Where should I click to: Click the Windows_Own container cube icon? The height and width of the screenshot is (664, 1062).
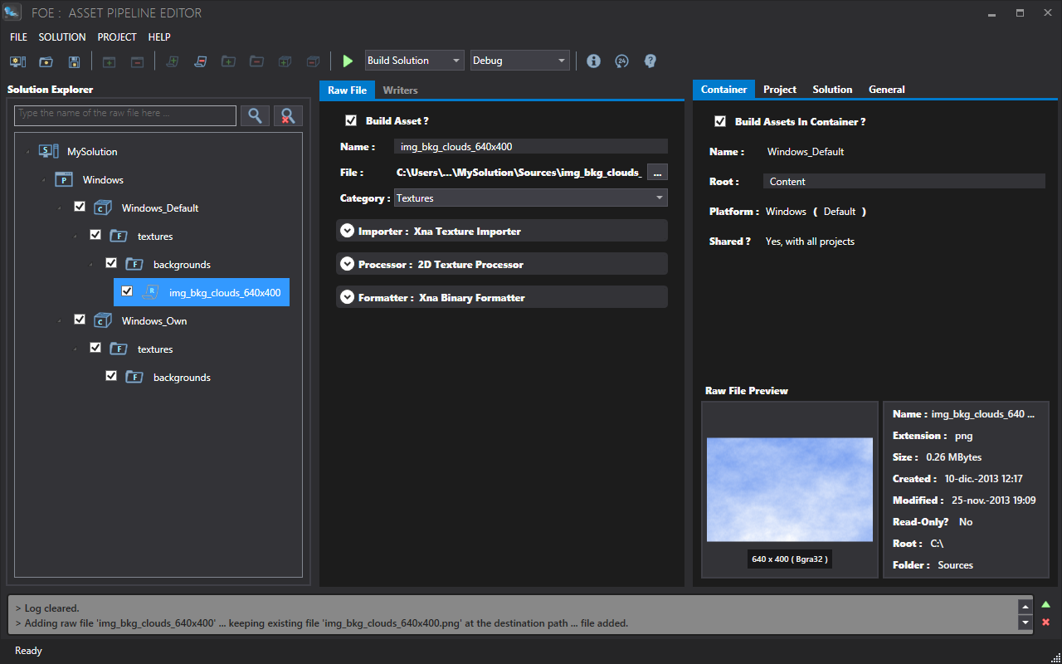103,320
